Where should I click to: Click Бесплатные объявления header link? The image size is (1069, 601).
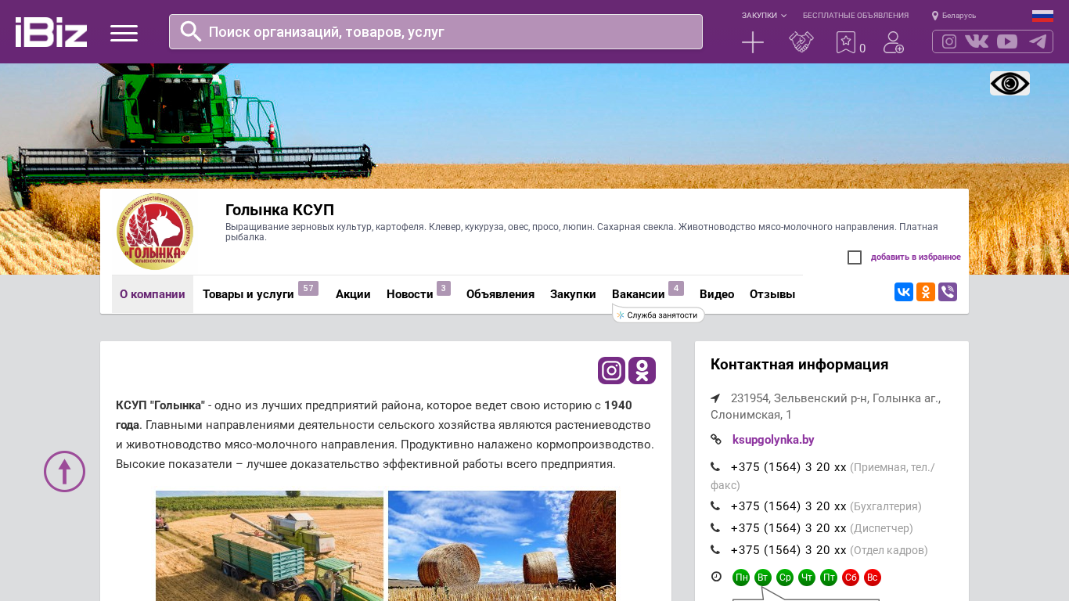point(855,16)
